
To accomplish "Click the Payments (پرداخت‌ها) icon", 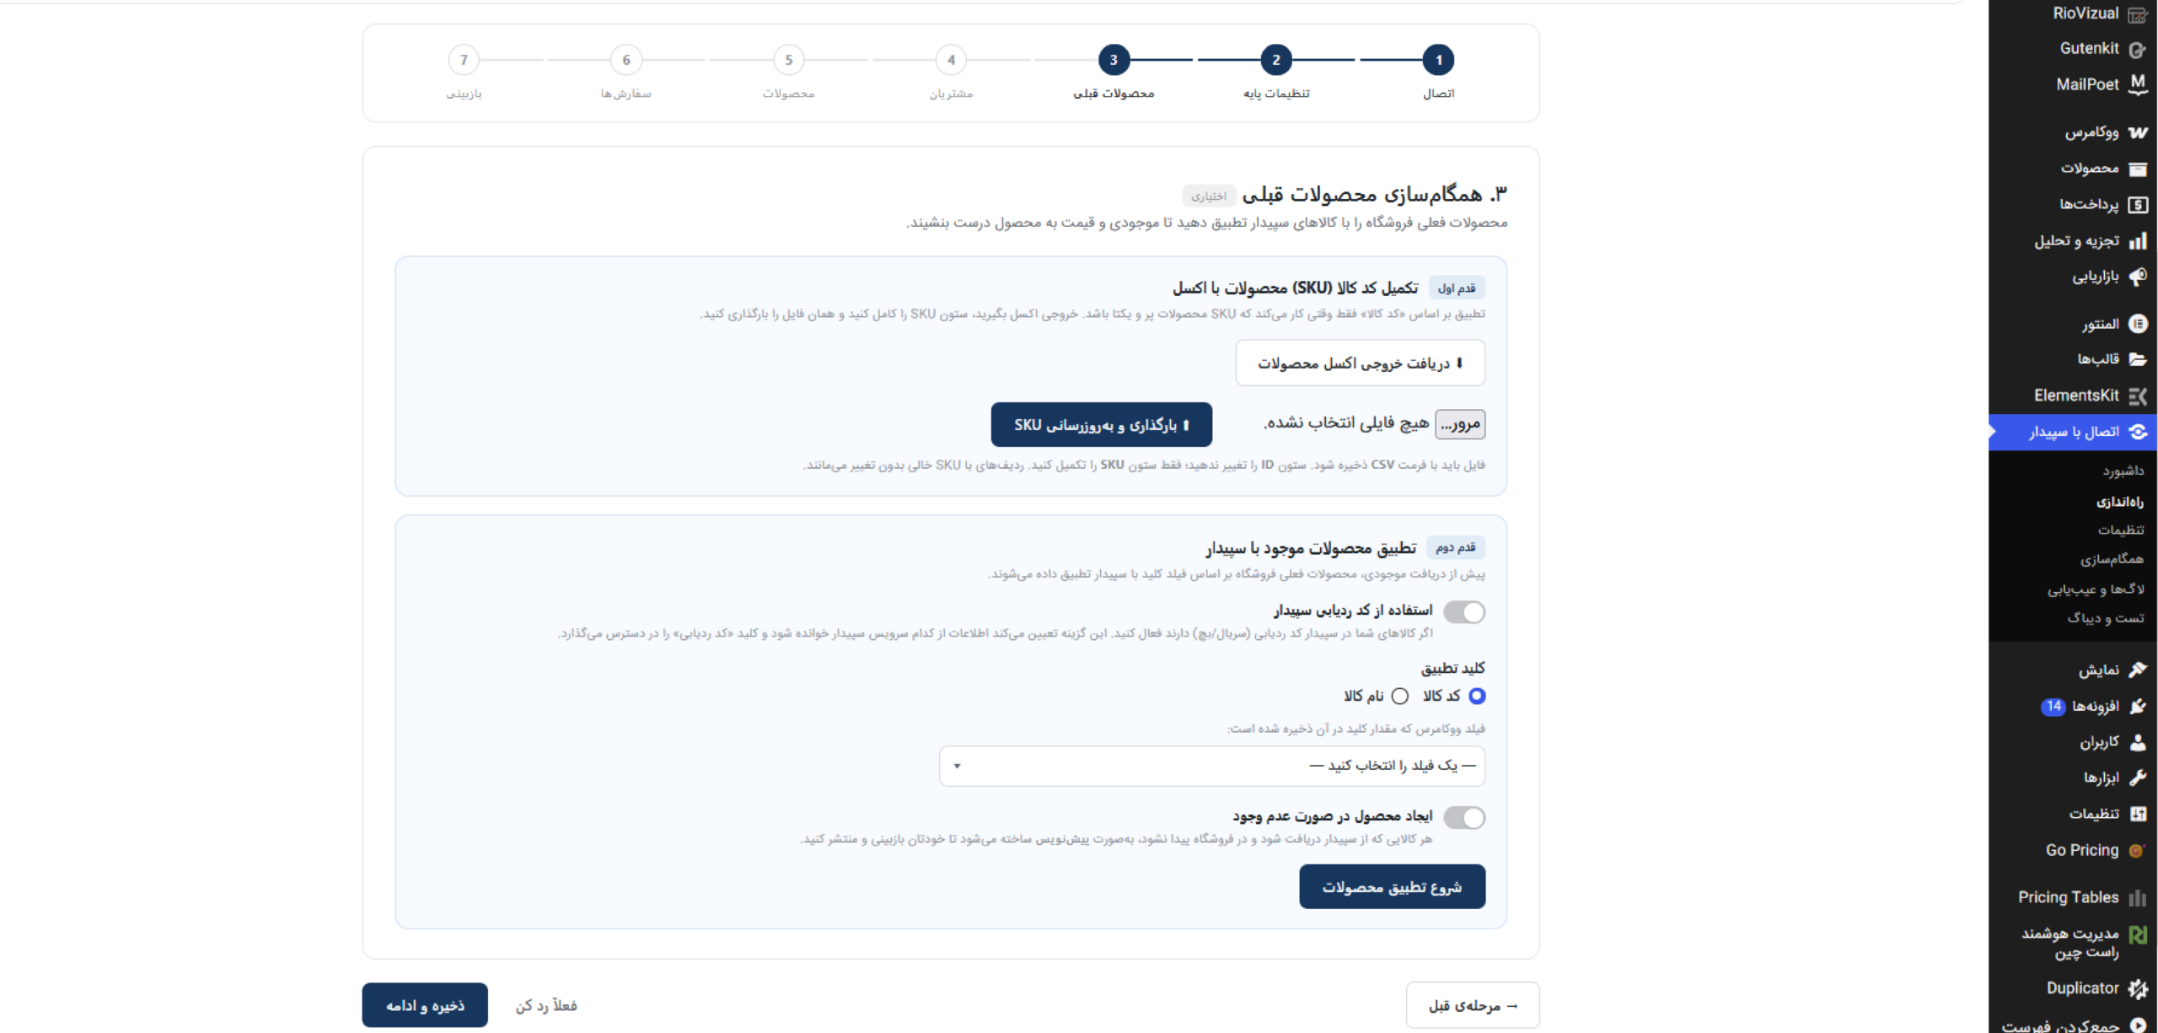I will pyautogui.click(x=2137, y=205).
